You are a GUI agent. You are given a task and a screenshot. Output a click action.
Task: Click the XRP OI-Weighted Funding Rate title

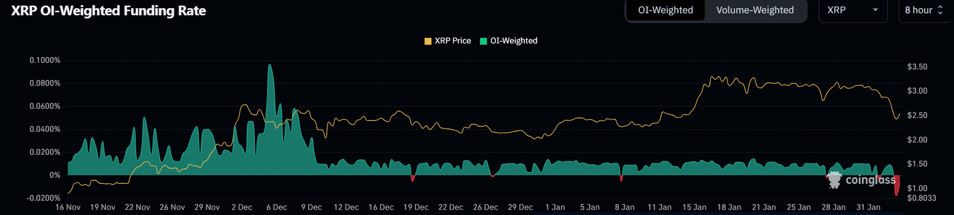coord(109,11)
